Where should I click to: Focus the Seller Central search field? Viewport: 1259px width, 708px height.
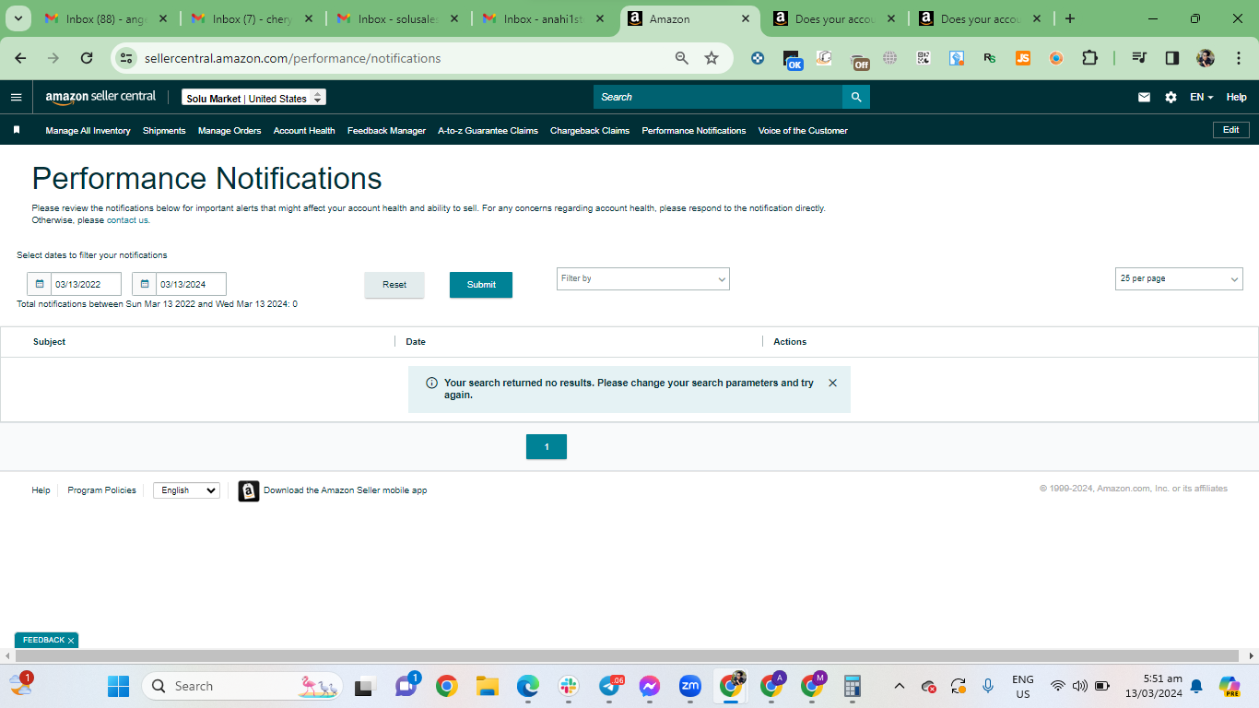click(x=718, y=97)
